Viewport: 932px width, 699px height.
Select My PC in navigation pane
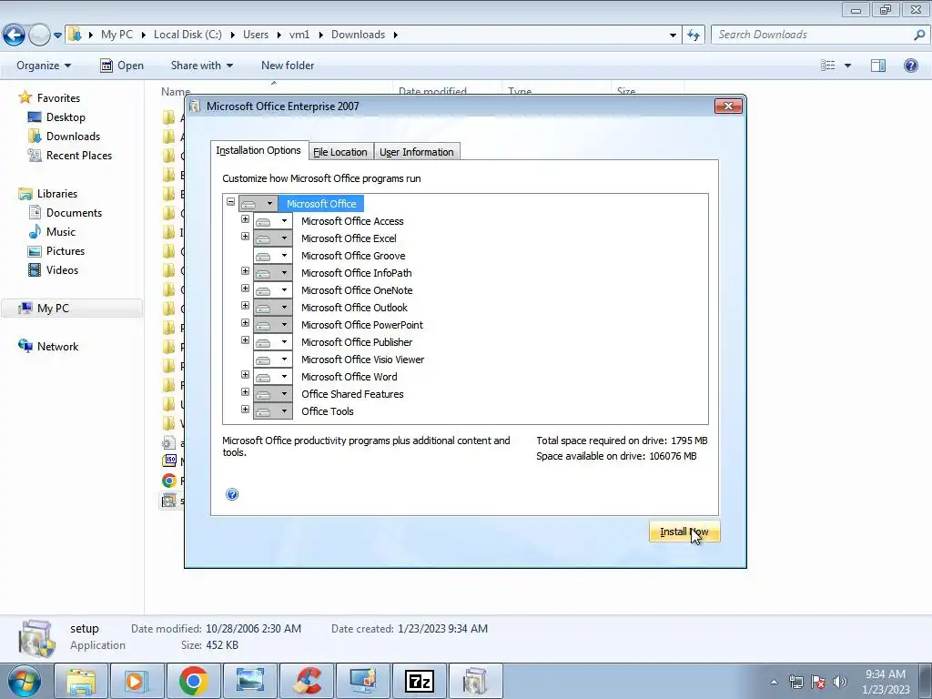point(71,308)
